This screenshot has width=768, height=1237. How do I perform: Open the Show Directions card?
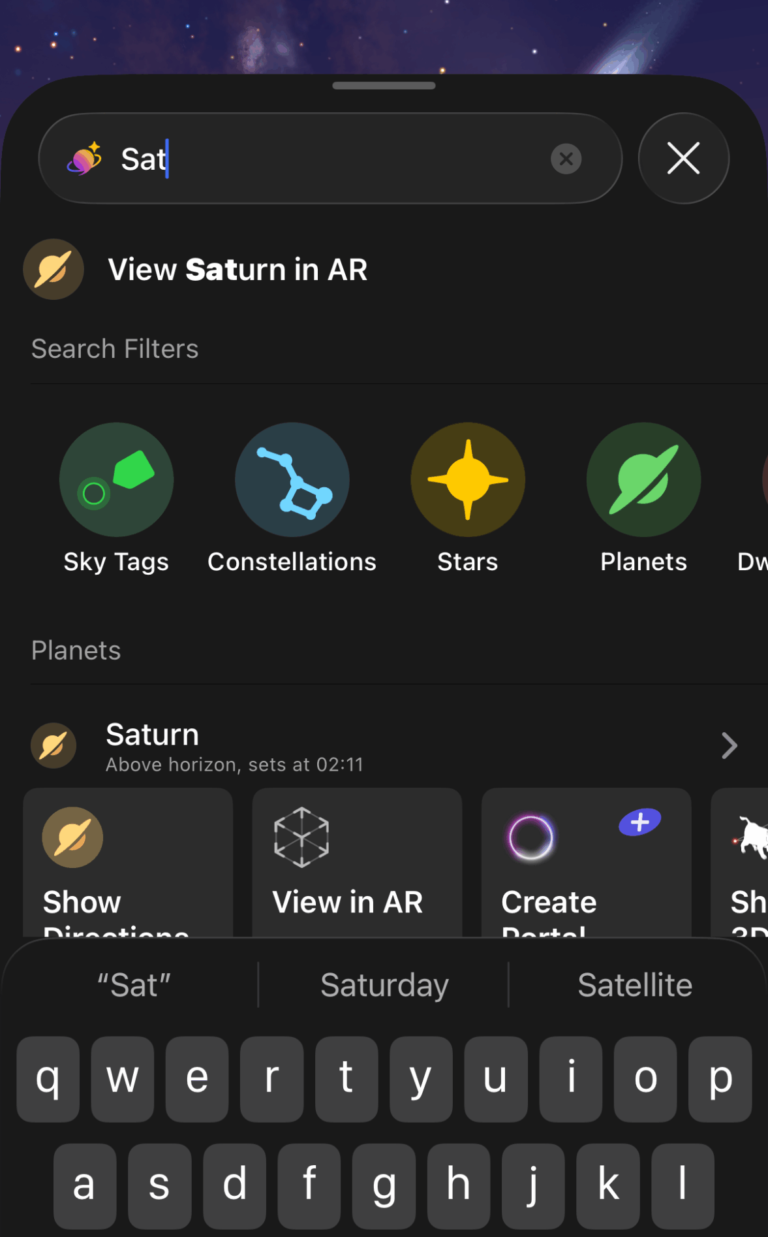[x=128, y=863]
